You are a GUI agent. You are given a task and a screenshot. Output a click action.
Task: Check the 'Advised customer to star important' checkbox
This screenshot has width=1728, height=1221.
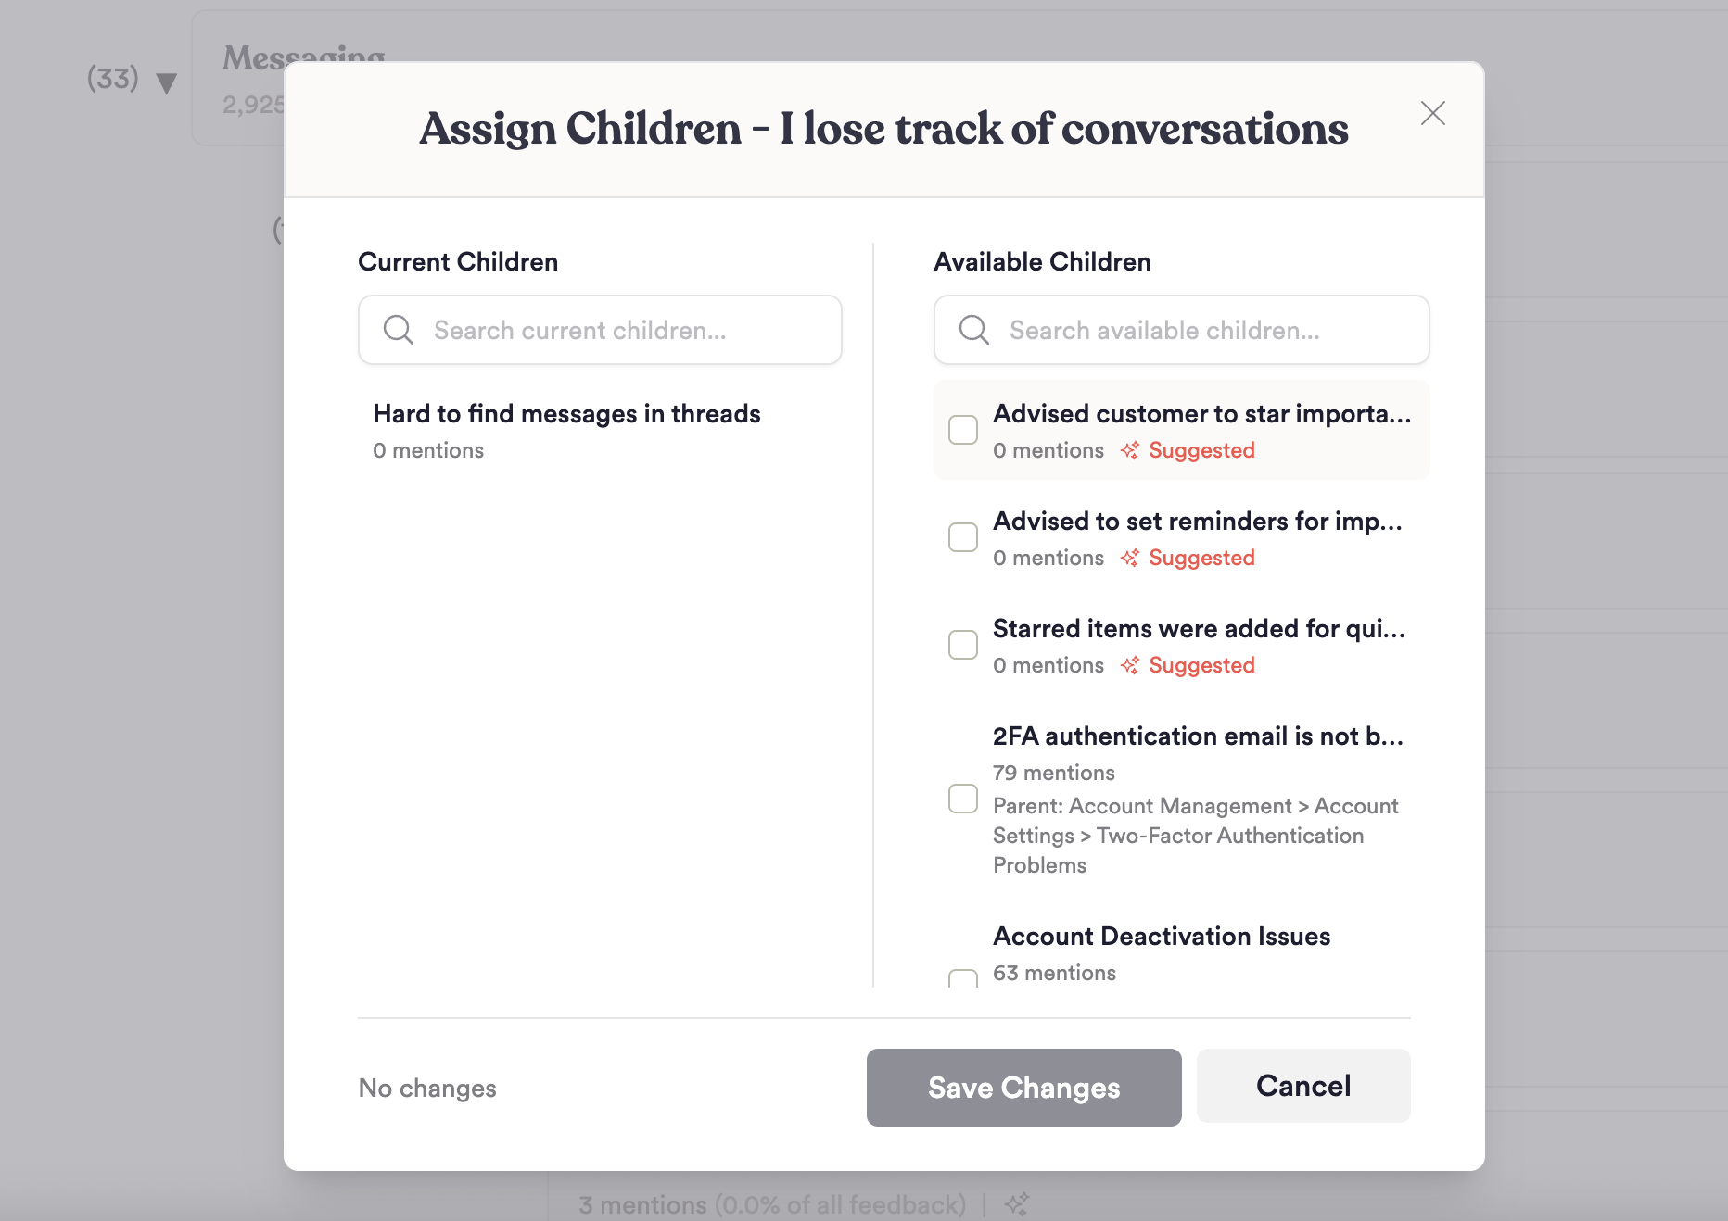[963, 430]
